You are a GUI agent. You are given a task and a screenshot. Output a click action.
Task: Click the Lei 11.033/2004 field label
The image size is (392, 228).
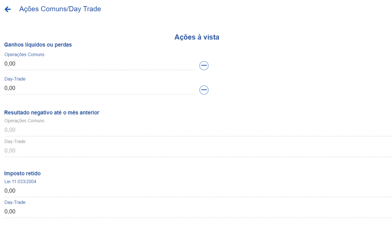click(x=20, y=182)
